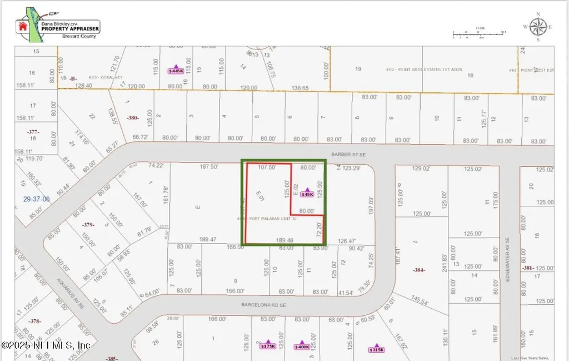Select the $445K sale marker
Screen dimensions: 569x361
(x=176, y=70)
